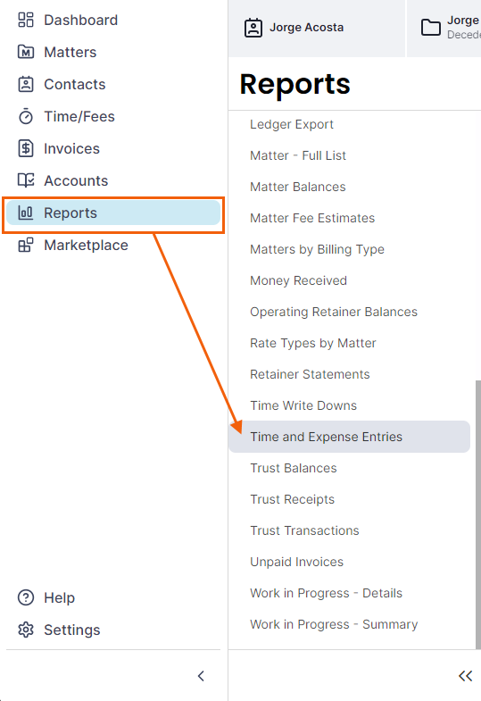The width and height of the screenshot is (481, 701).
Task: Open Work in Progress - Summary report
Action: [x=334, y=624]
